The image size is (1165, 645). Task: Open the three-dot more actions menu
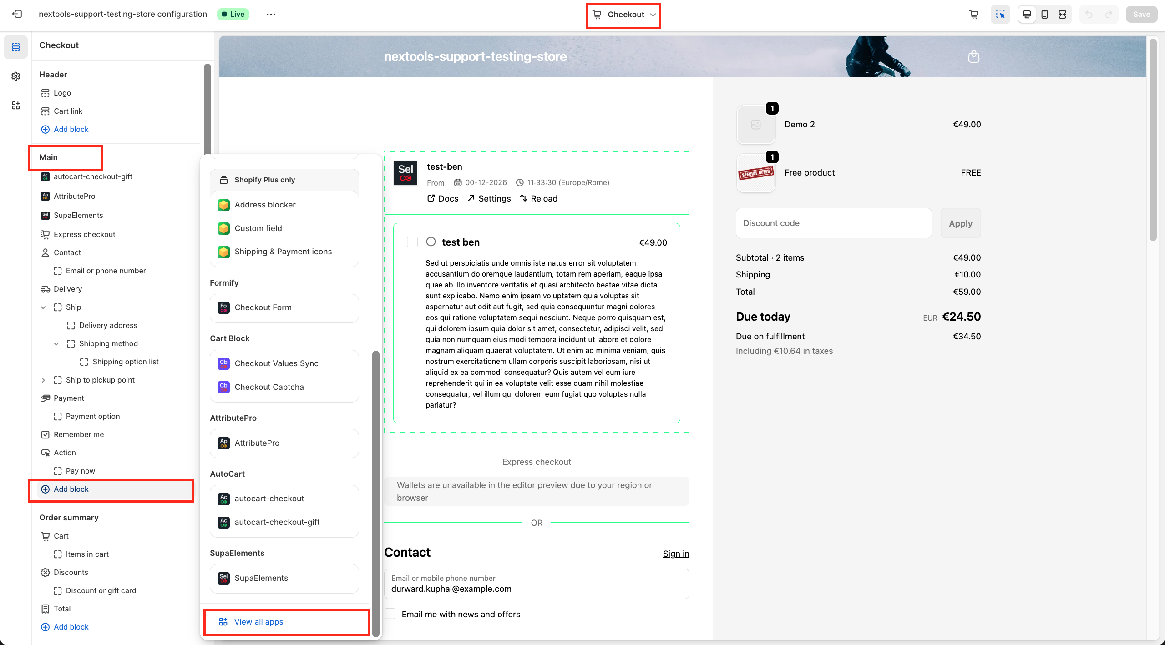click(271, 14)
